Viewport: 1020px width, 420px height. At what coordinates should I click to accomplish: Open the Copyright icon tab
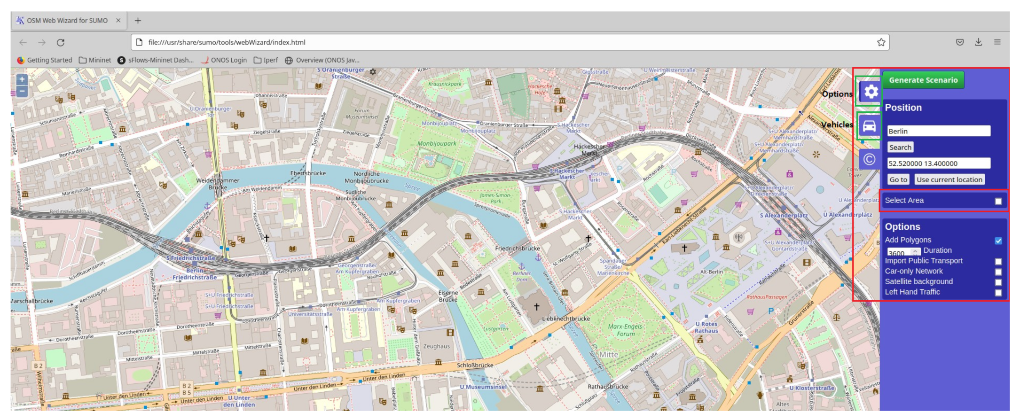tap(869, 160)
